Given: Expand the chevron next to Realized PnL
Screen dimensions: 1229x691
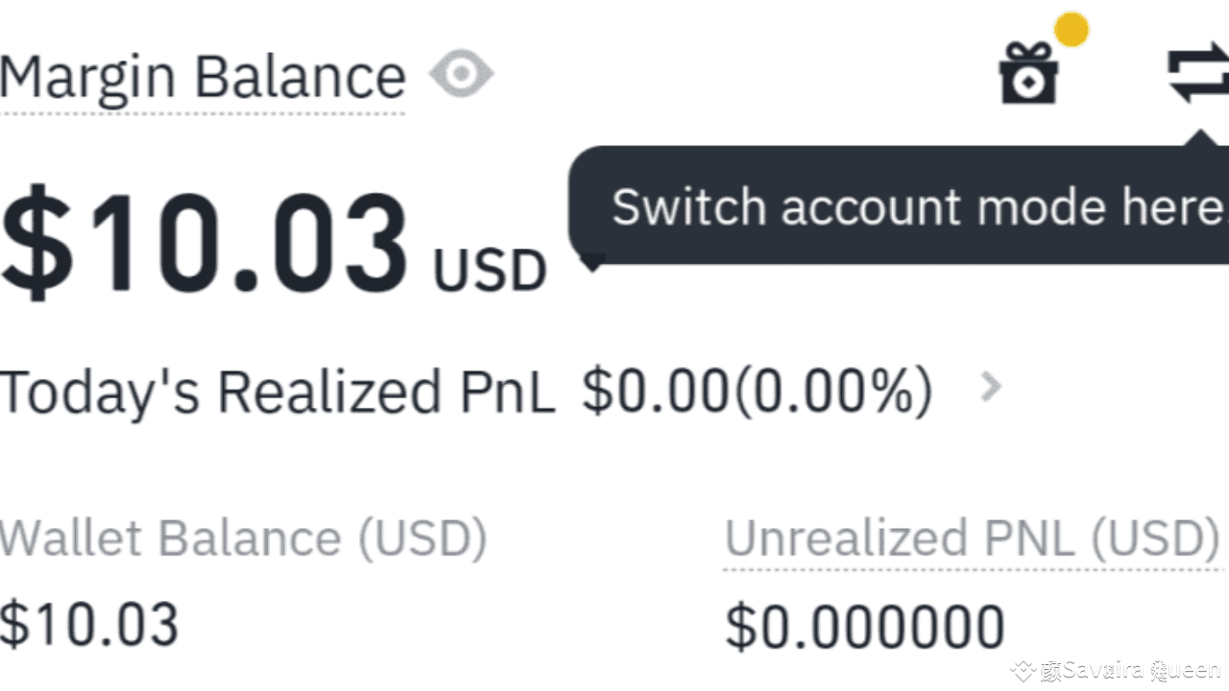Looking at the screenshot, I should click(x=991, y=387).
